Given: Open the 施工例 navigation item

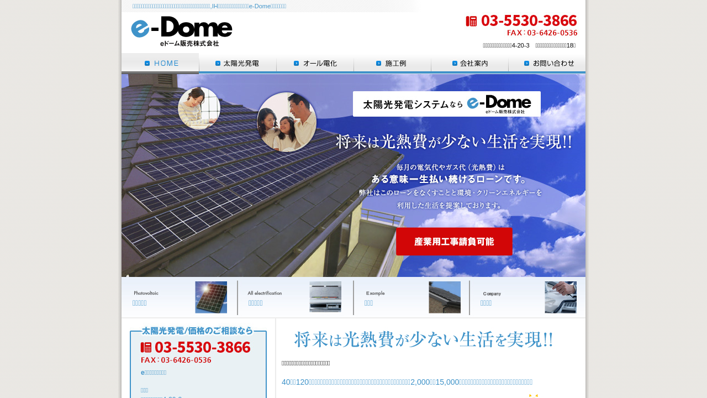Looking at the screenshot, I should [x=392, y=63].
